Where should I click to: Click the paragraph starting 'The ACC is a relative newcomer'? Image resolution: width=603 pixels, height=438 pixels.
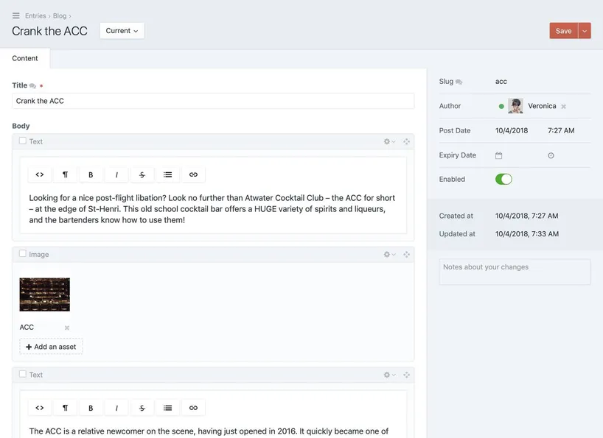click(209, 431)
